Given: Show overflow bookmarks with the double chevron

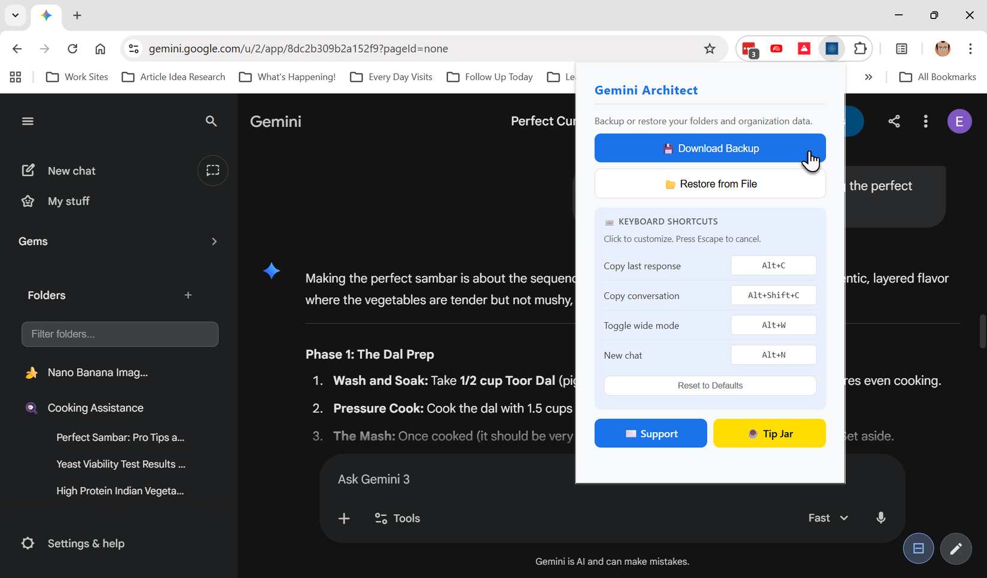Looking at the screenshot, I should click(869, 77).
